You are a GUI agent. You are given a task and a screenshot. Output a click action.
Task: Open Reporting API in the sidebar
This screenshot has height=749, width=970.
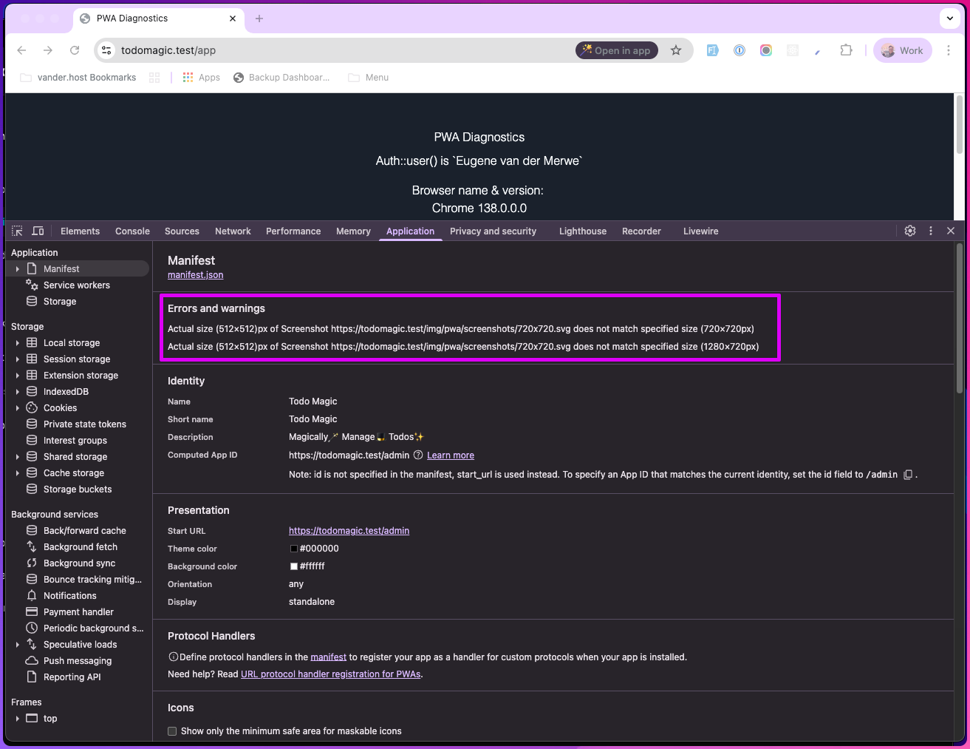coord(72,677)
